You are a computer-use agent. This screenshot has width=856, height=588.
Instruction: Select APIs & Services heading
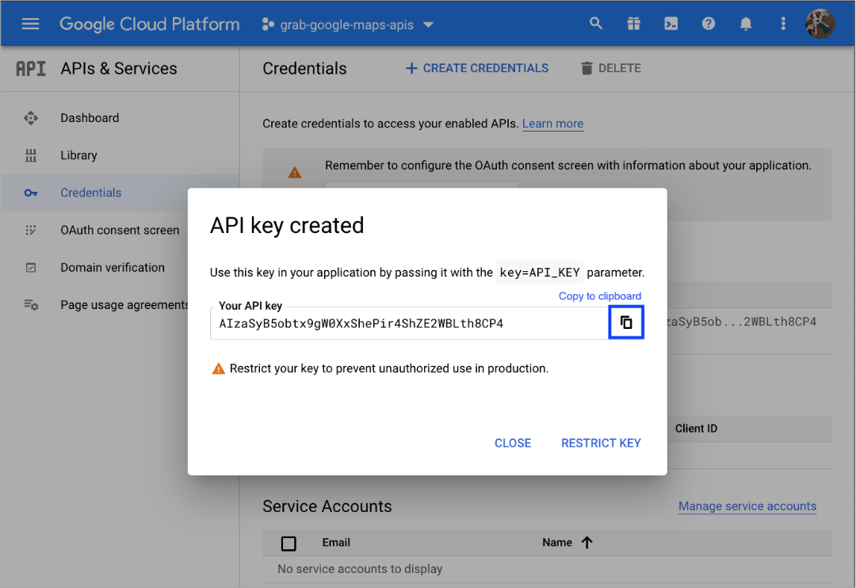tap(118, 68)
